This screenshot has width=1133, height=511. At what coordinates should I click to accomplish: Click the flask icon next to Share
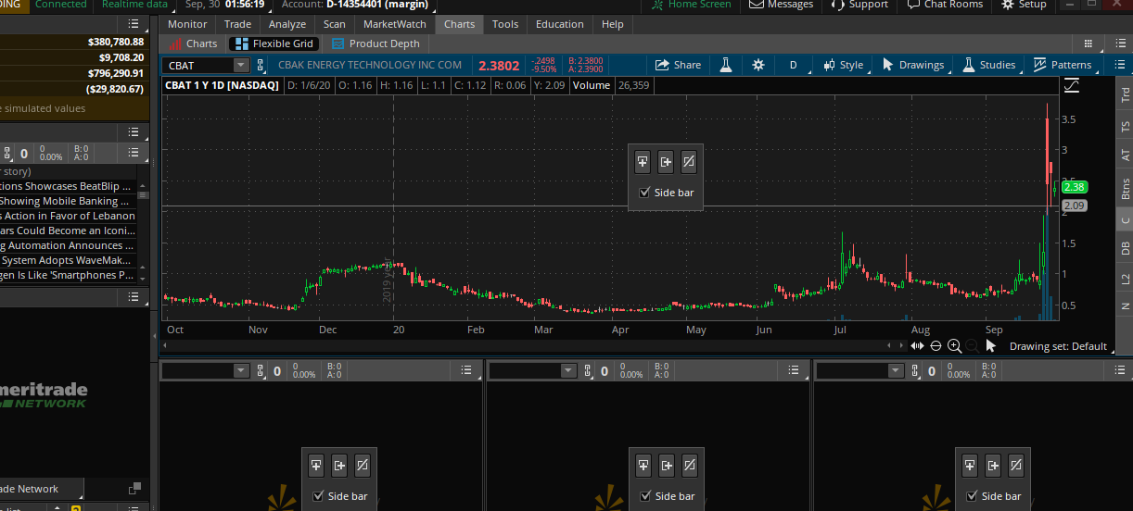726,65
